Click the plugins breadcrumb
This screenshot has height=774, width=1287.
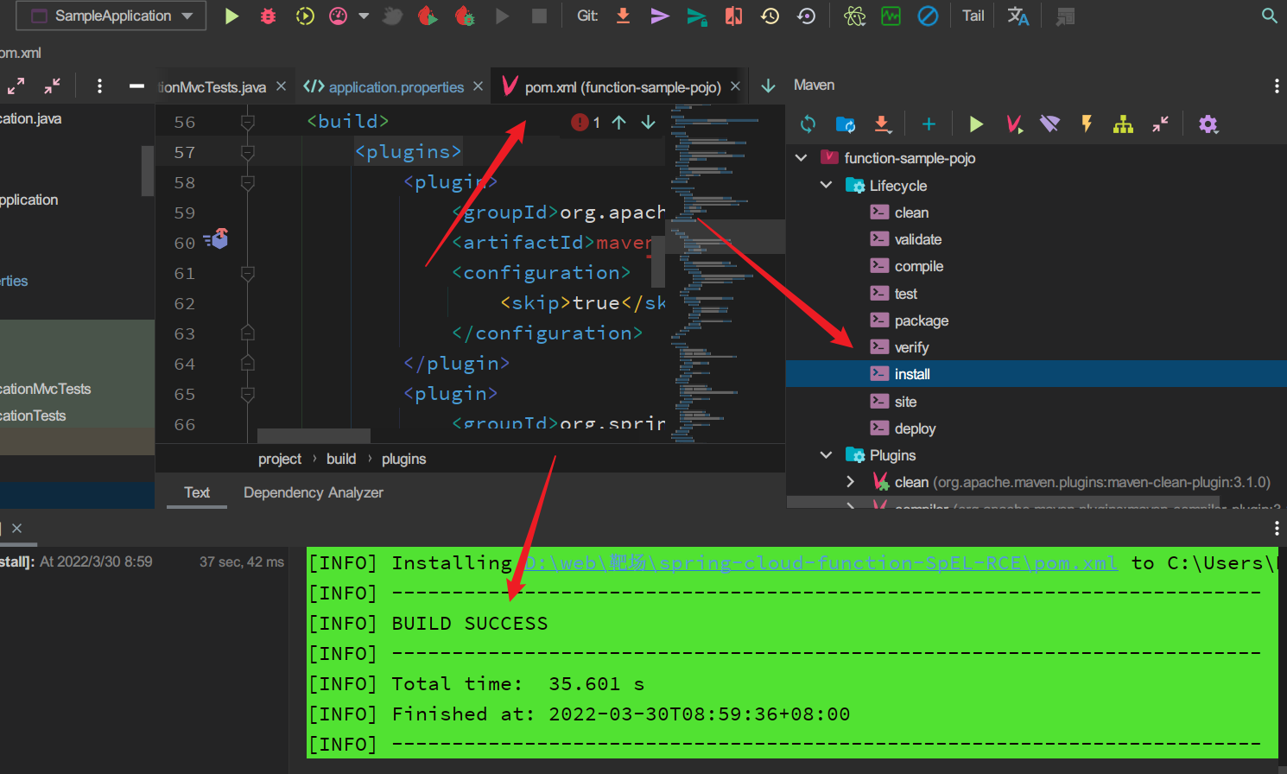(x=404, y=459)
